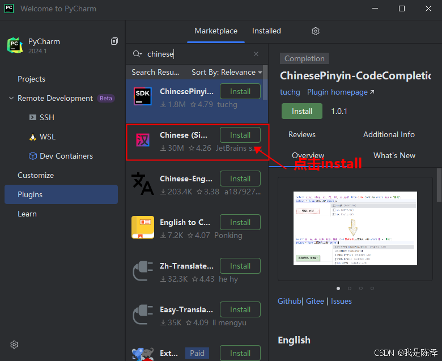The width and height of the screenshot is (442, 361).
Task: Click Install button for the Paid Ext plugin
Action: pyautogui.click(x=240, y=353)
